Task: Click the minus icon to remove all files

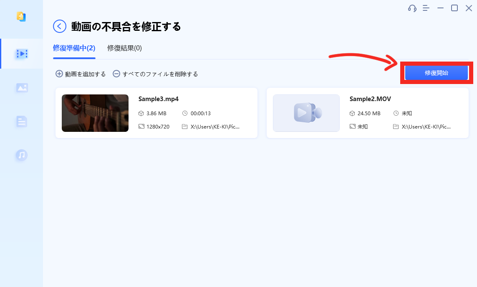Action: 116,74
